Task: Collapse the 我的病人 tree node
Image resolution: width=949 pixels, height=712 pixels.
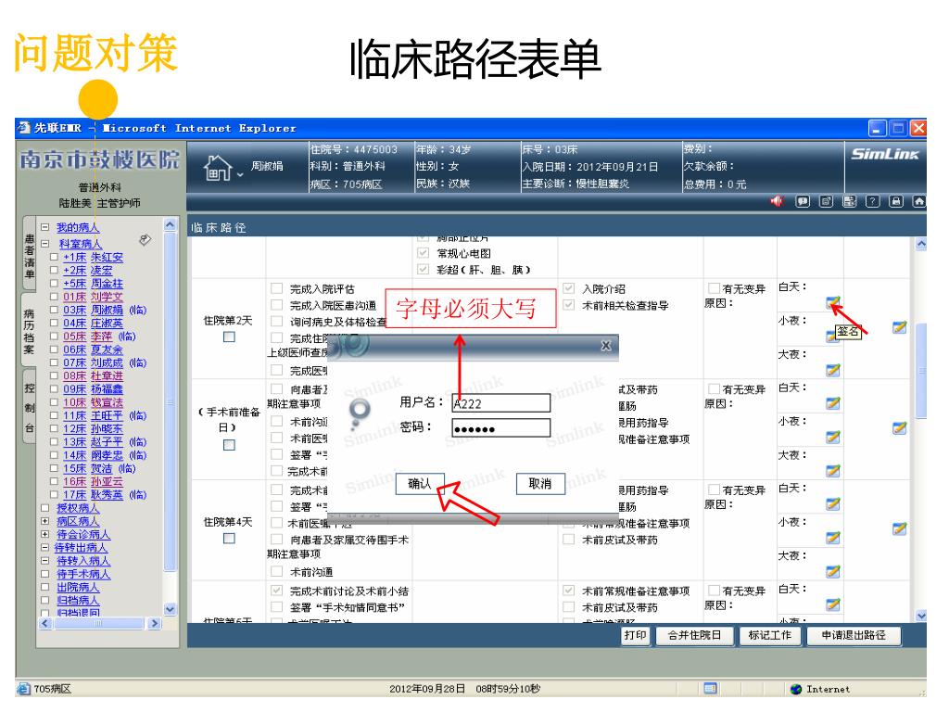Action: point(44,227)
